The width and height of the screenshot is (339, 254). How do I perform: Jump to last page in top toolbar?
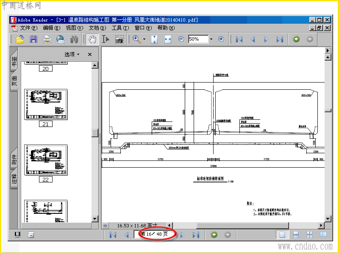pos(280,39)
